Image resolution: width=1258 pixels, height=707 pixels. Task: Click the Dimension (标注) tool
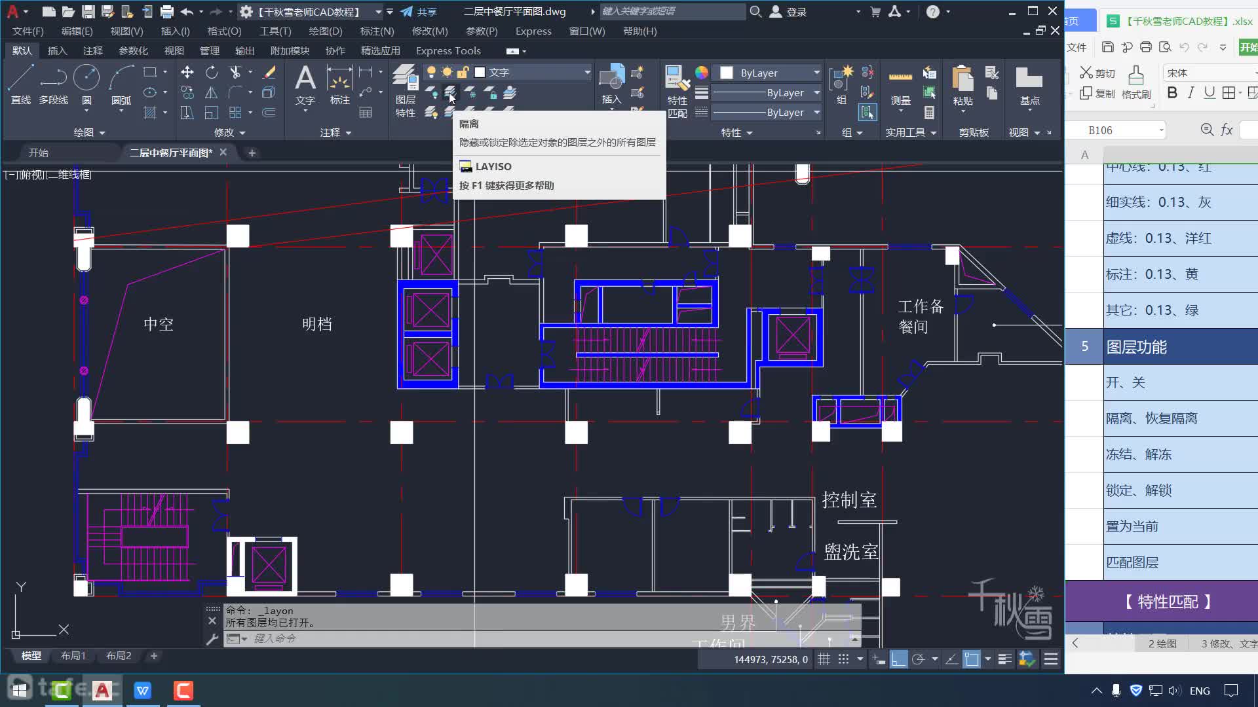pos(339,84)
